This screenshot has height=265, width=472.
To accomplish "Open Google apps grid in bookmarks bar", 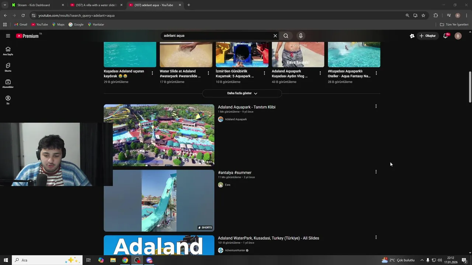I will (x=5, y=25).
